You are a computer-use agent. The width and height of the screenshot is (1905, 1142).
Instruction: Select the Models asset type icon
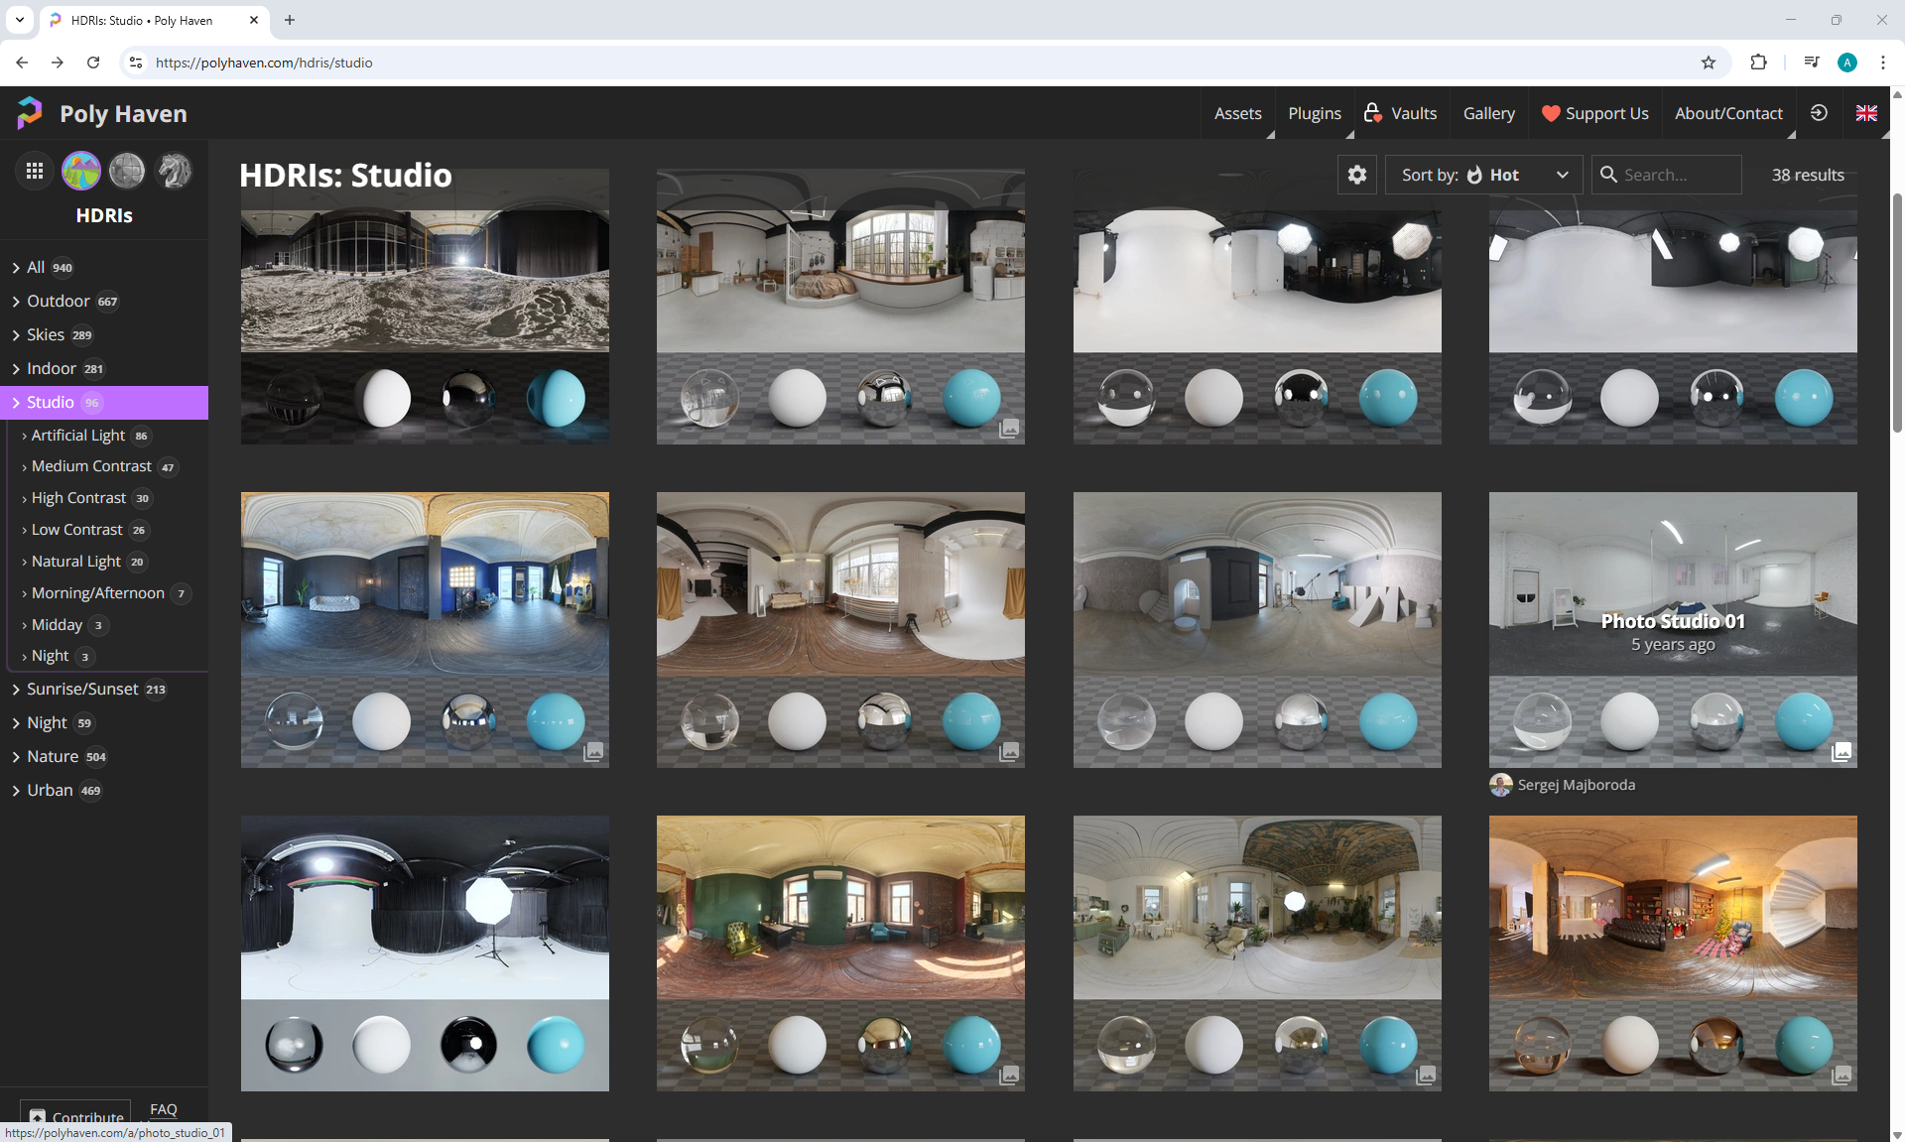pos(174,171)
